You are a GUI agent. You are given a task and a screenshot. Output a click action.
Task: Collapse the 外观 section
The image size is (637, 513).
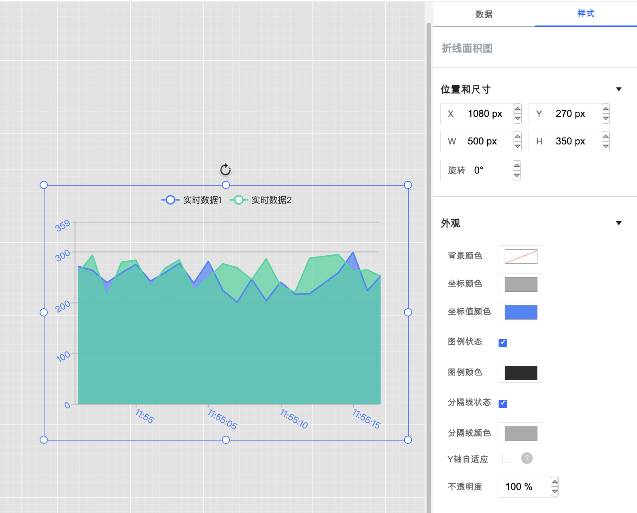click(x=619, y=223)
